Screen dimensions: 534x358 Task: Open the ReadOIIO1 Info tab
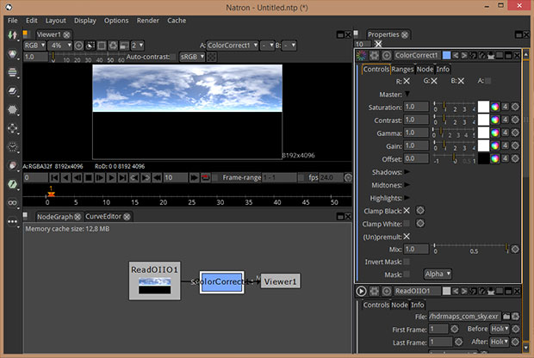[x=418, y=305]
